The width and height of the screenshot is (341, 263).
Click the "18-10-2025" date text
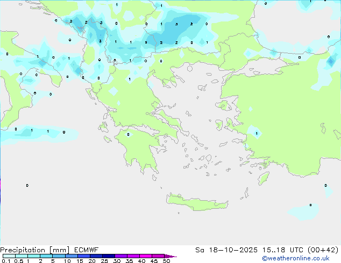click(x=233, y=250)
